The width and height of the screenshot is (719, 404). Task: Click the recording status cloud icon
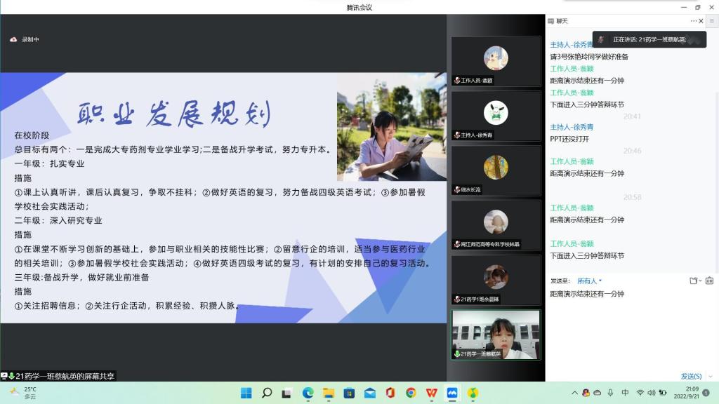[x=13, y=39]
